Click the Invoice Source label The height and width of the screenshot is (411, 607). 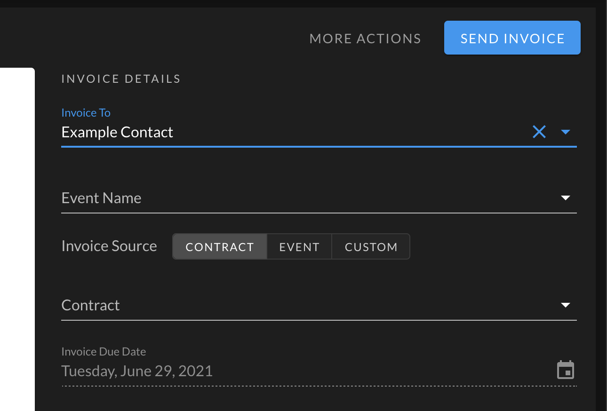click(x=109, y=246)
